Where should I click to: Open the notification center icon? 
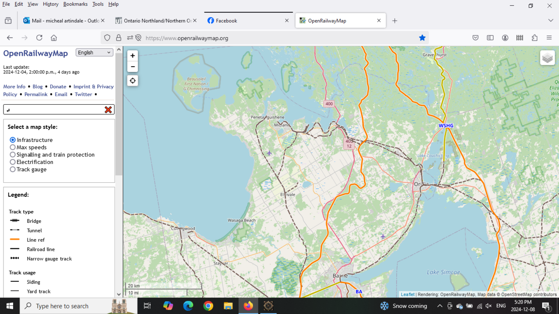tap(546, 306)
